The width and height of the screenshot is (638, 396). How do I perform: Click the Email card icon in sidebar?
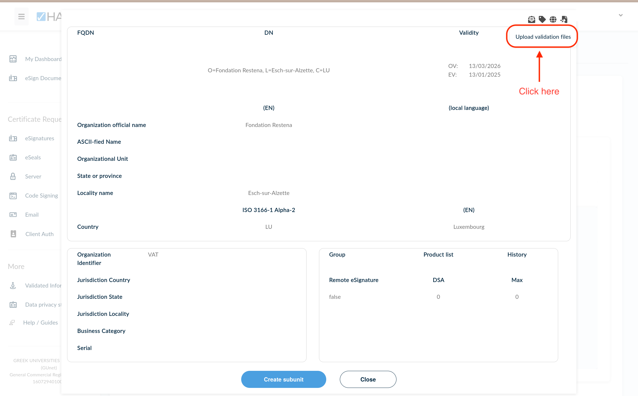pos(13,215)
